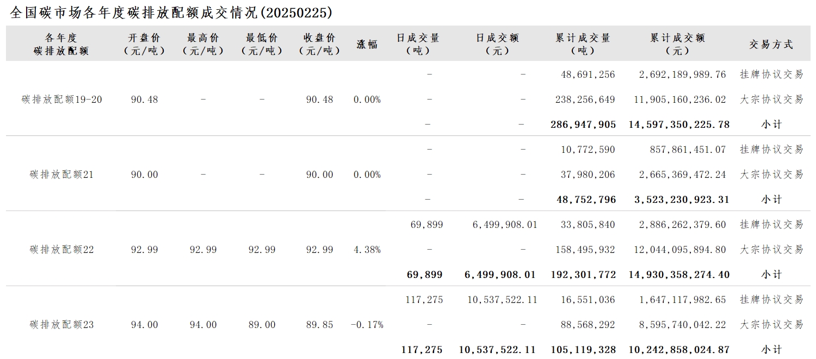Select the 日成交额 column header
The width and height of the screenshot is (816, 359).
click(x=497, y=45)
